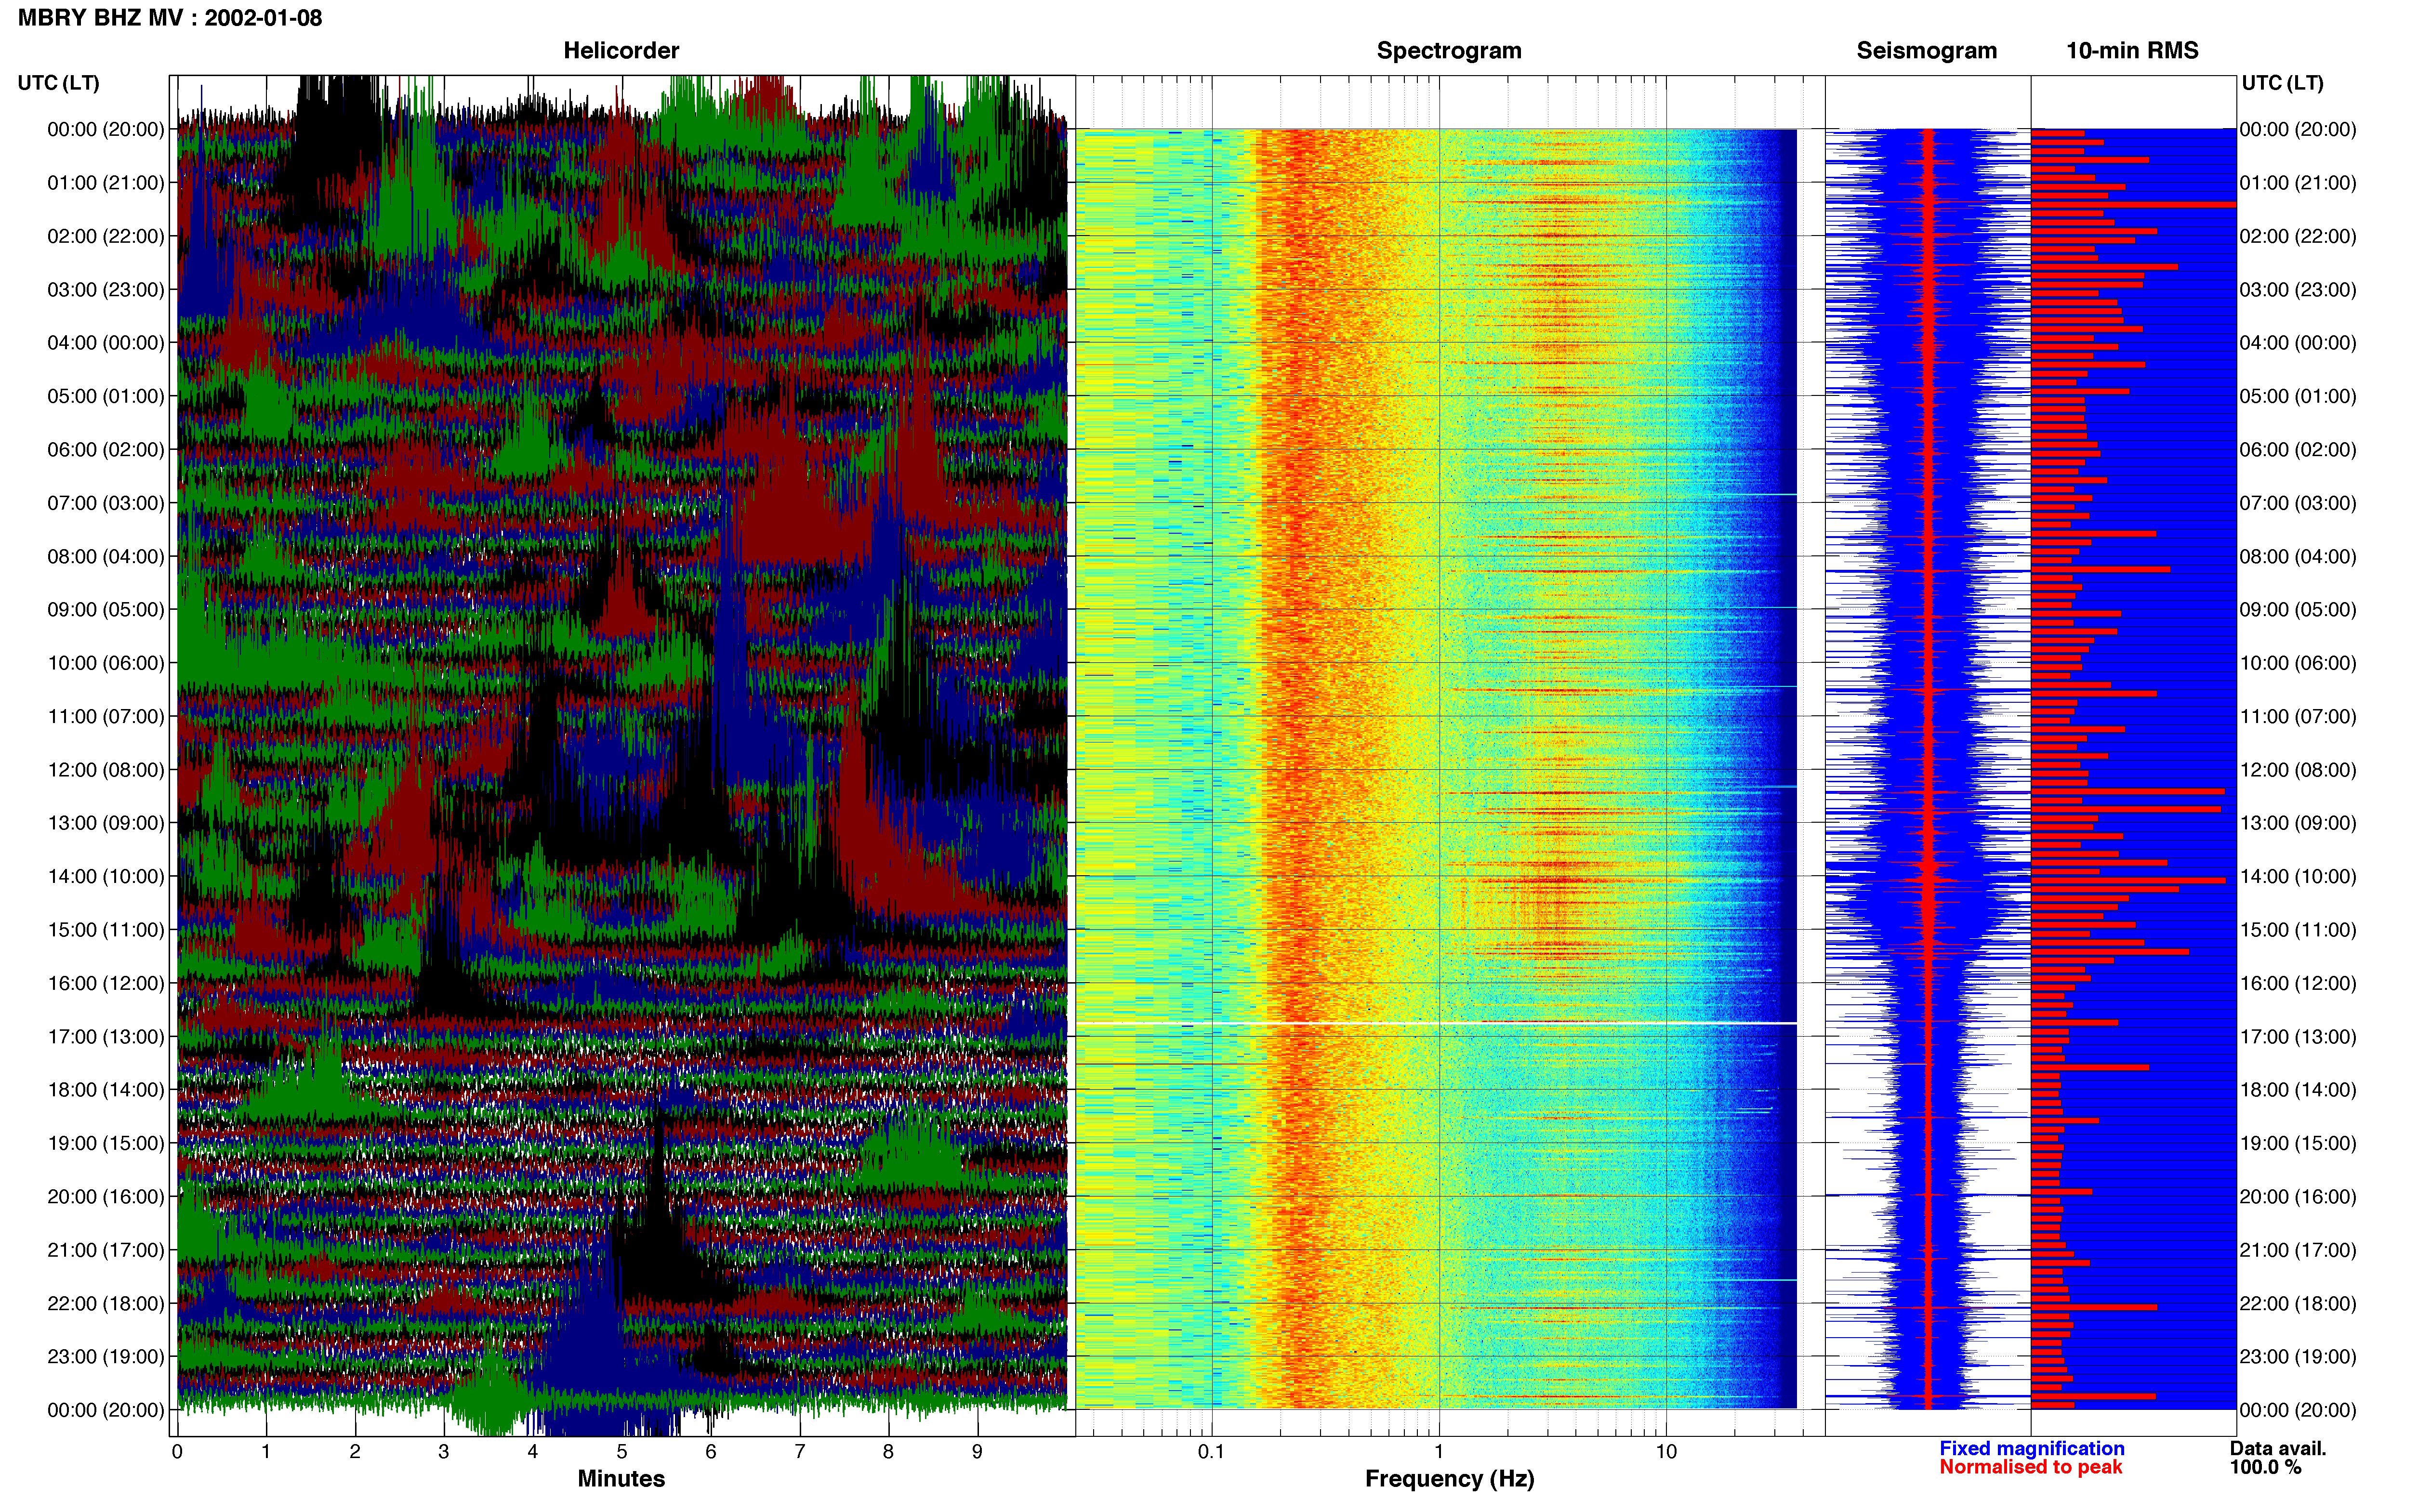2418x1512 pixels.
Task: Click the white data-gap line across the spectrogram
Action: [x=1436, y=1023]
